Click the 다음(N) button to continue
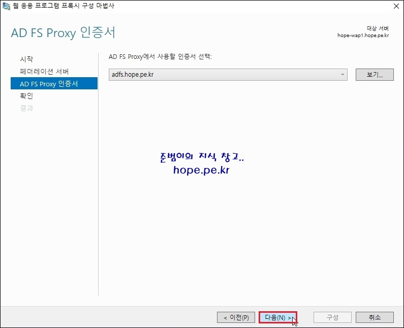Screen dimensions: 404x328 click(278, 317)
